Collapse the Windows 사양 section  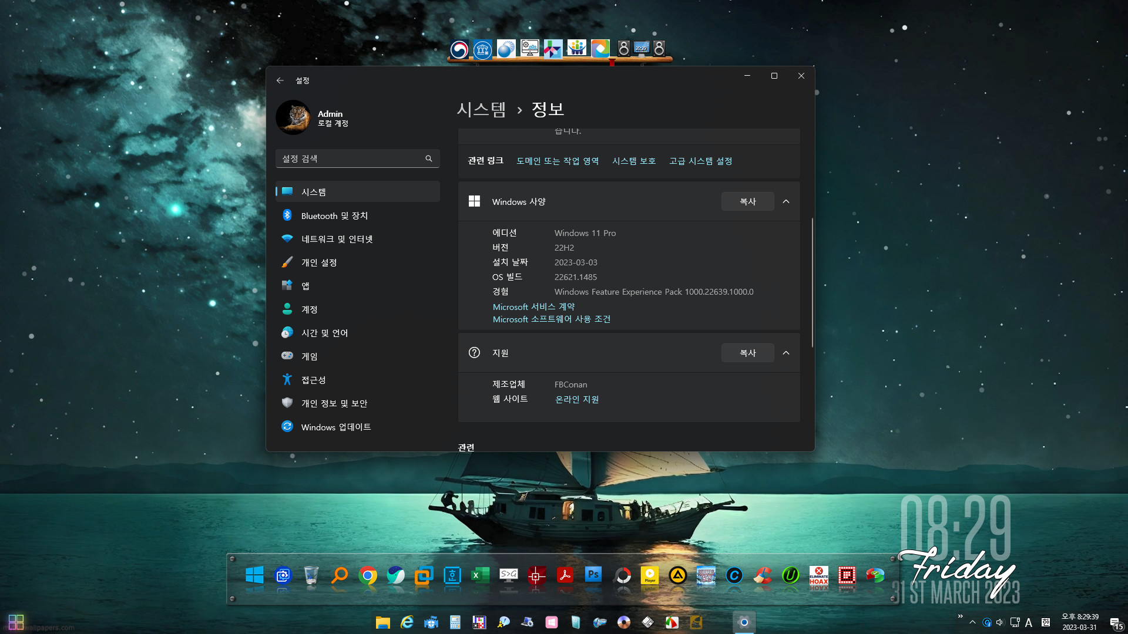[x=786, y=201]
